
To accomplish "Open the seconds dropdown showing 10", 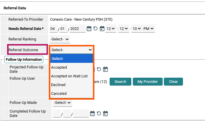I will (x=137, y=29).
